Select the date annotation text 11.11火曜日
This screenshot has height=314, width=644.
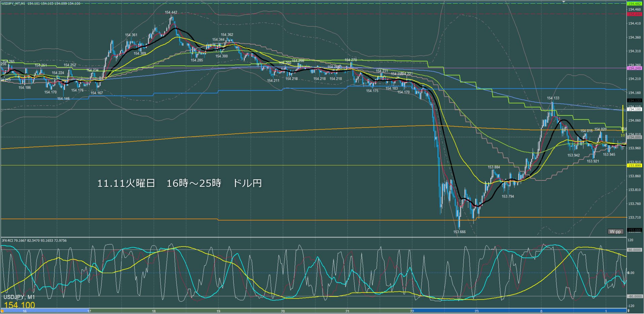[126, 183]
